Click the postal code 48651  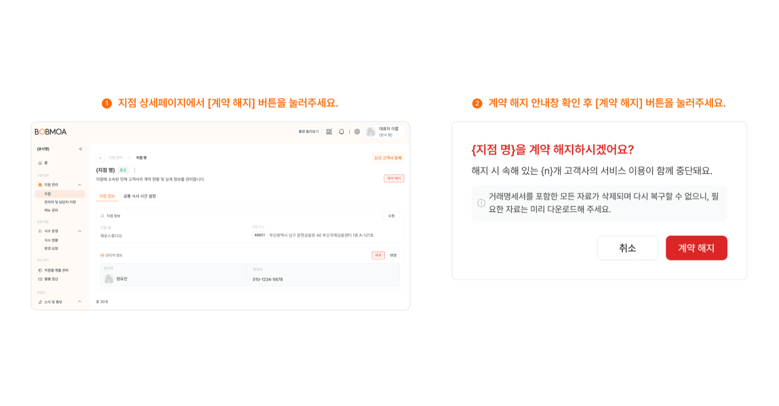(259, 235)
